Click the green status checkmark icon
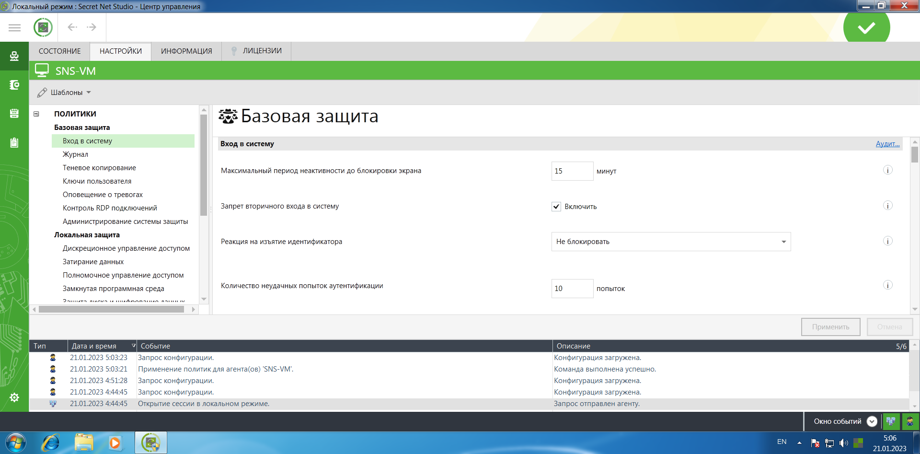This screenshot has height=454, width=920. (866, 28)
